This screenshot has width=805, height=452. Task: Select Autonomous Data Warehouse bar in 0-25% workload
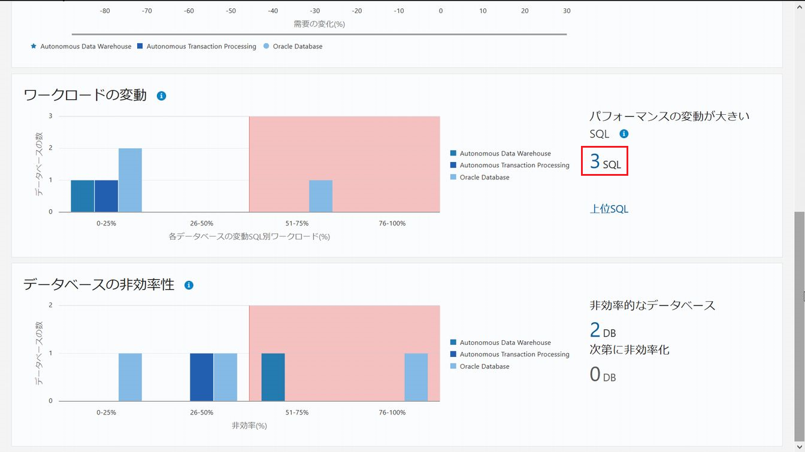tap(83, 196)
